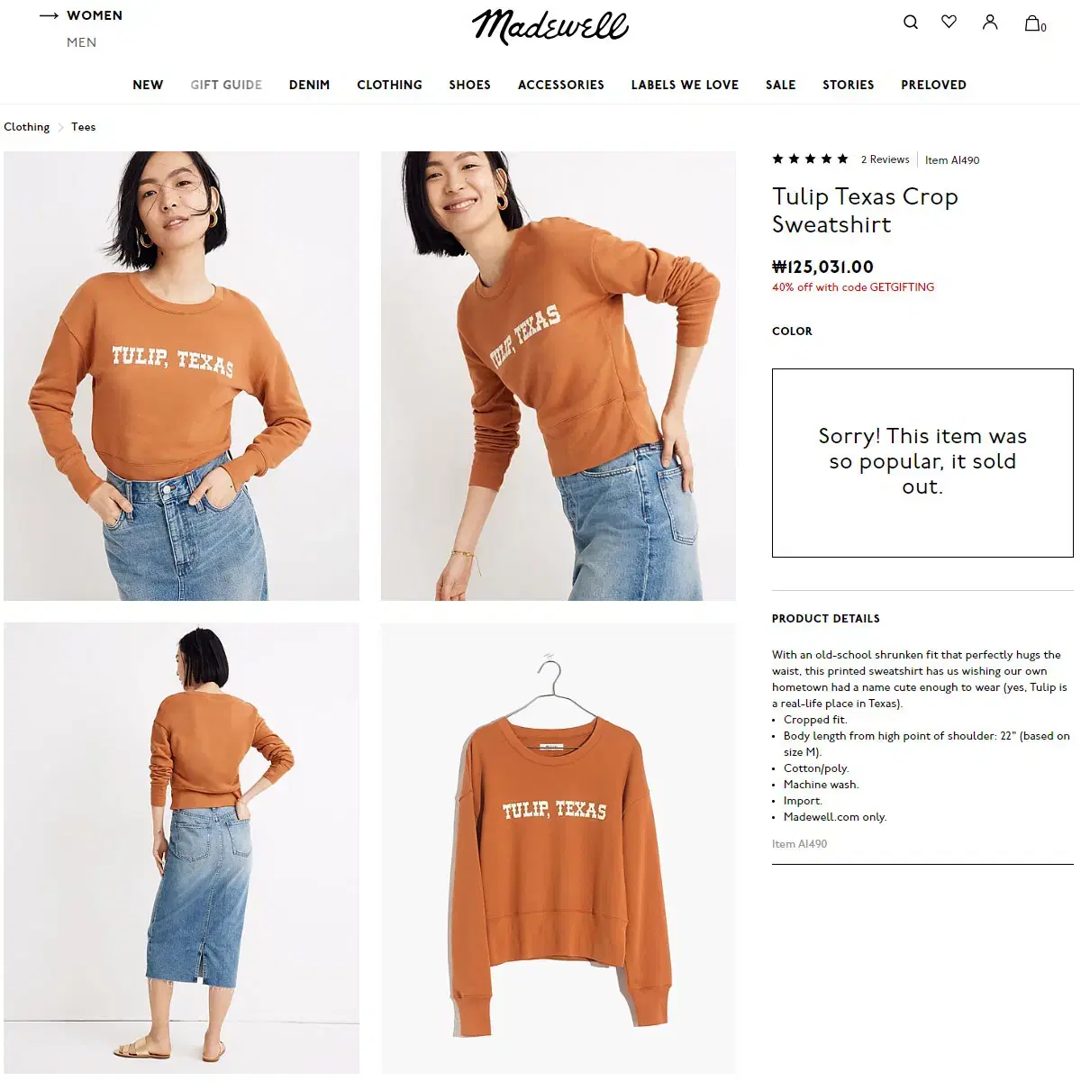
Task: Open the shopping bag icon
Action: [x=1035, y=23]
